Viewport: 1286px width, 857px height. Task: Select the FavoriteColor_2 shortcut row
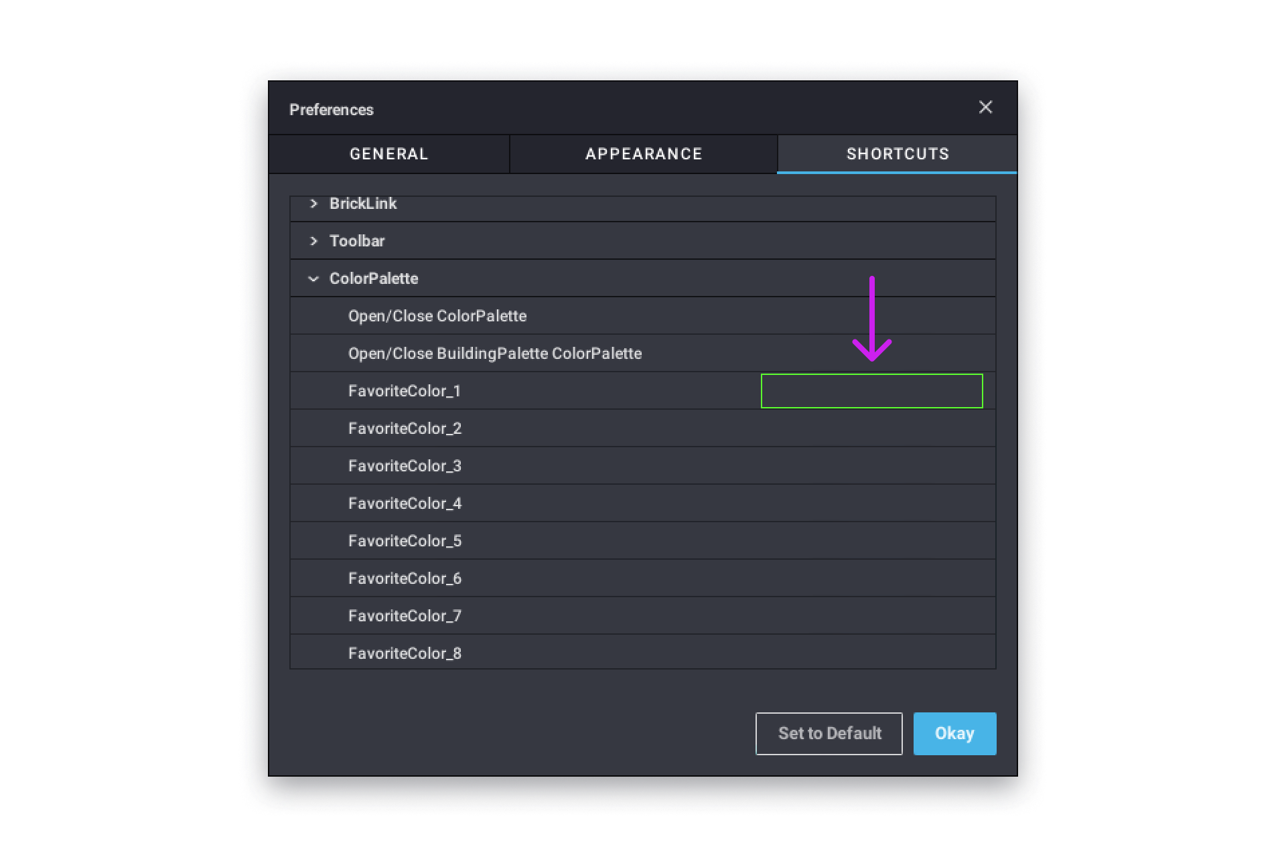(644, 428)
